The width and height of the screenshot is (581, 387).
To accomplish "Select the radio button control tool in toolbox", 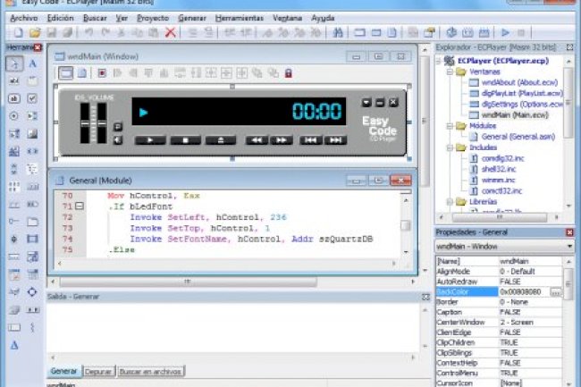I will (14, 116).
